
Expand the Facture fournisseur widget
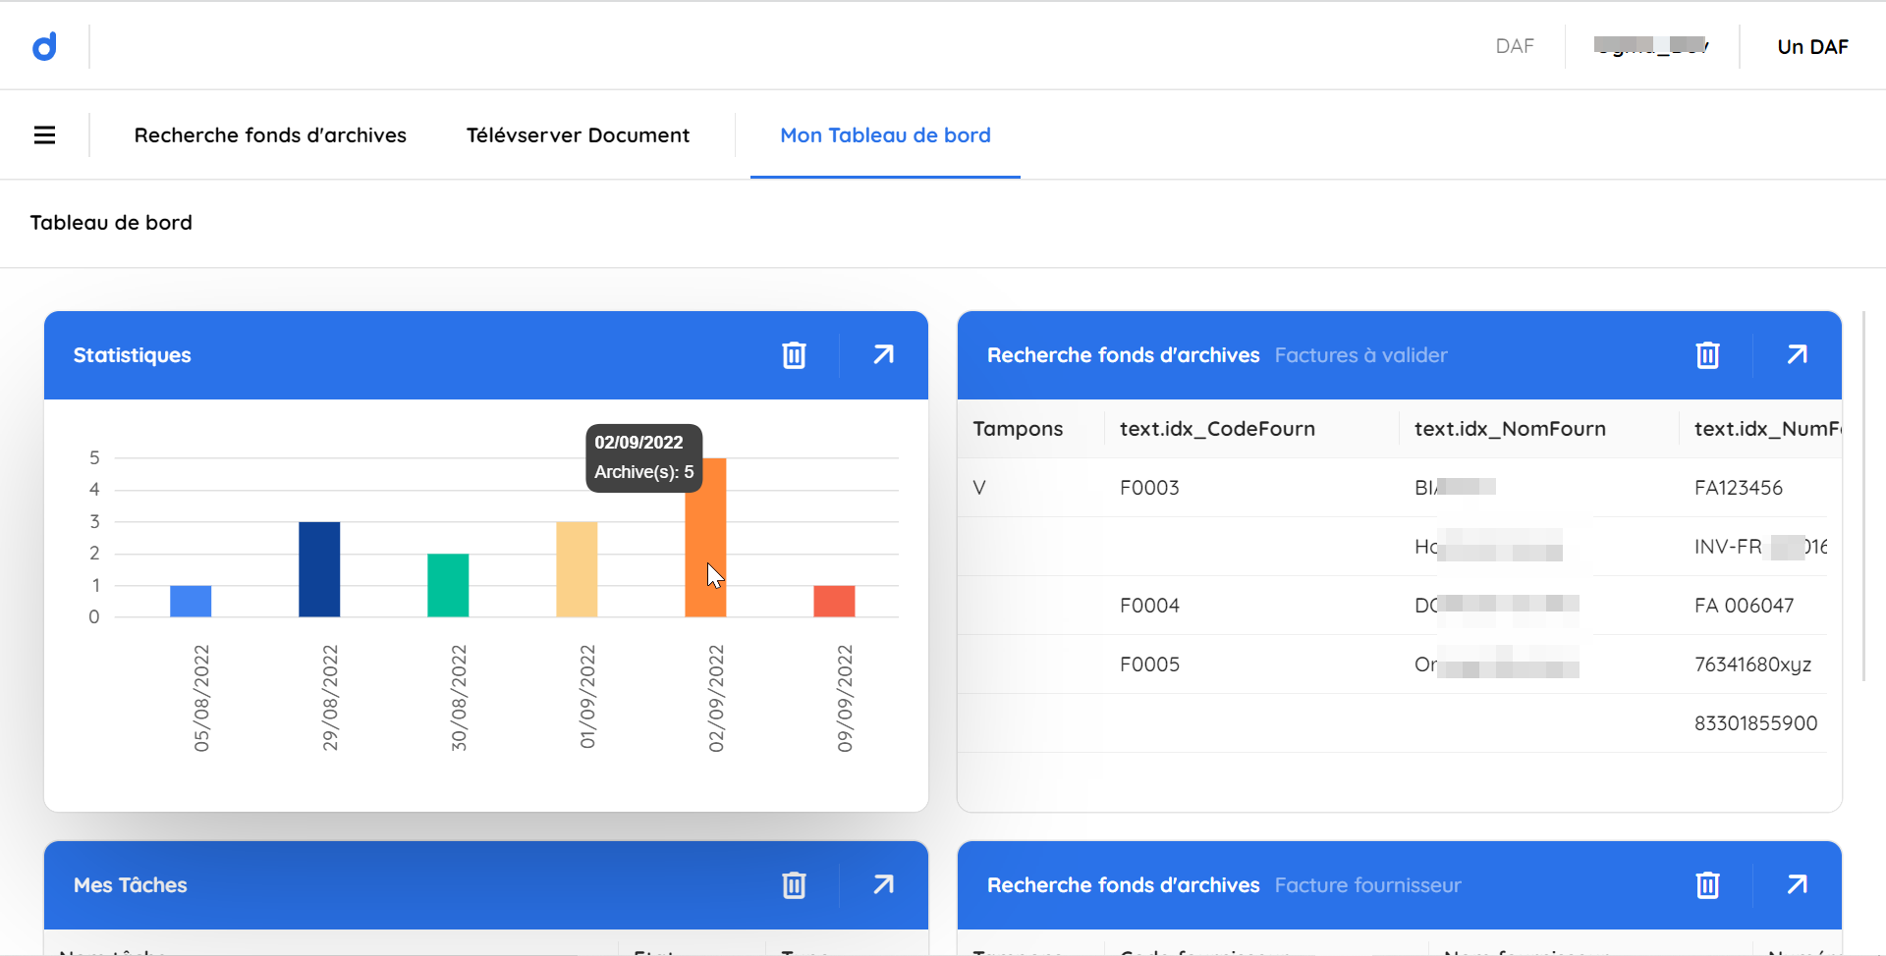pos(1797,885)
